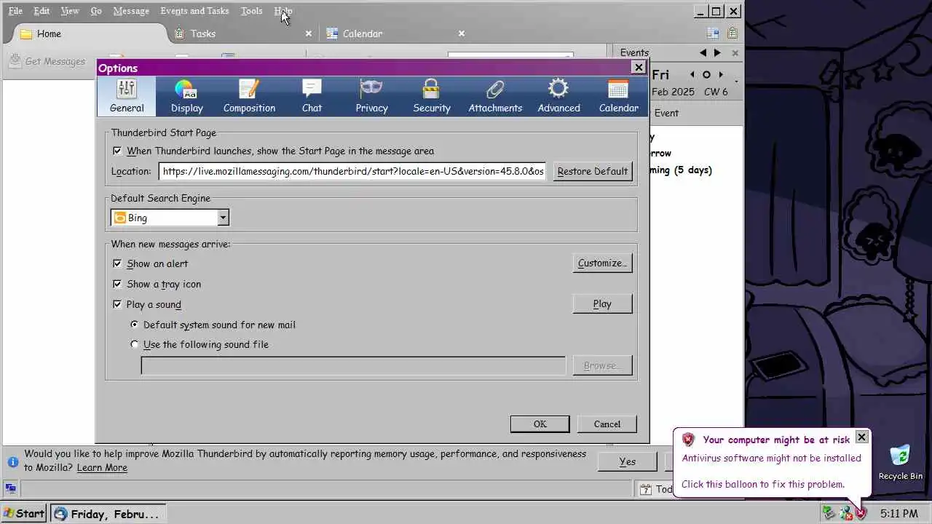Open the General options pane
The height and width of the screenshot is (524, 932).
127,96
